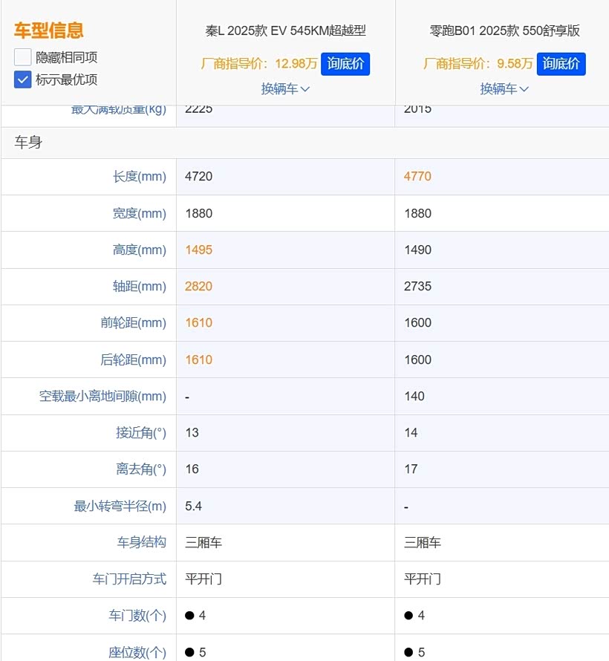Click the standard-equipment dot beside 零跑B01 座位数
The height and width of the screenshot is (661, 609).
pyautogui.click(x=408, y=652)
